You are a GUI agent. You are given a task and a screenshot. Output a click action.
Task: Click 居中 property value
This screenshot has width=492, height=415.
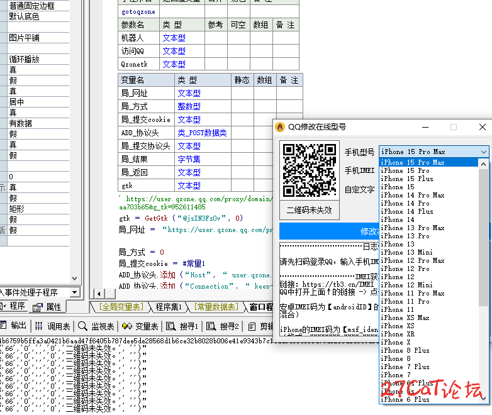[x=38, y=102]
